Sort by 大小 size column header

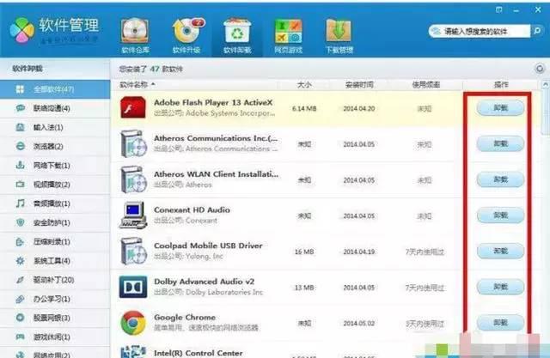click(x=303, y=85)
